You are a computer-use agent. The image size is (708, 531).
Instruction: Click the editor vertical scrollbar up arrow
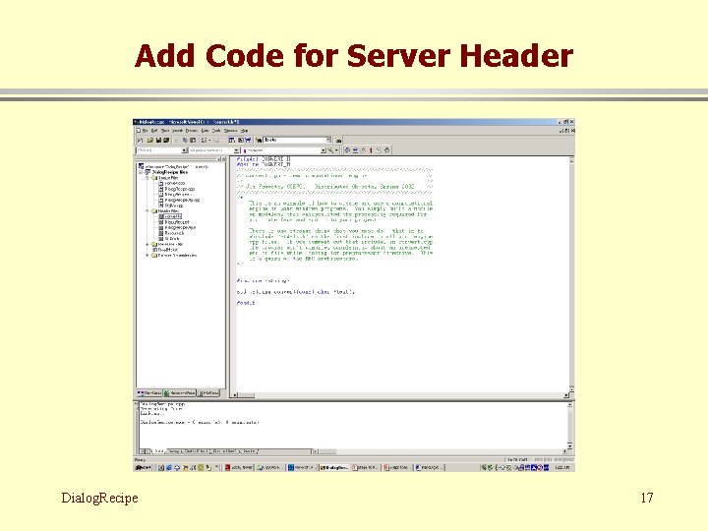click(x=571, y=160)
